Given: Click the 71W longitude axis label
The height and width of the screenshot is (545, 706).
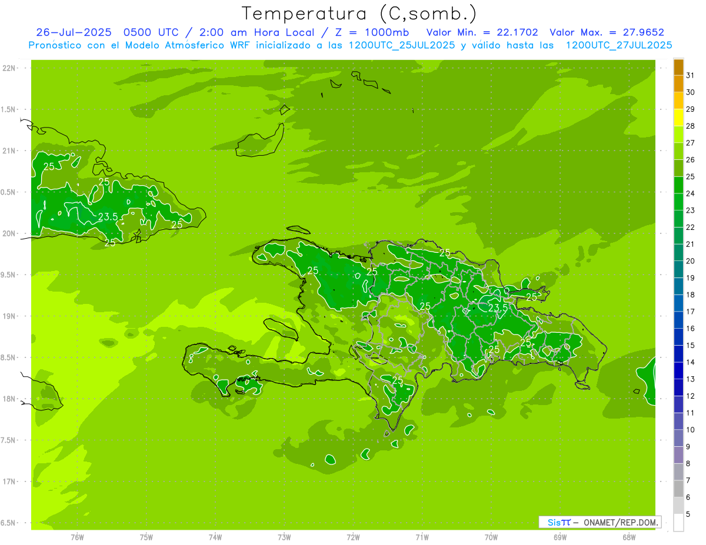Looking at the screenshot, I should click(422, 537).
